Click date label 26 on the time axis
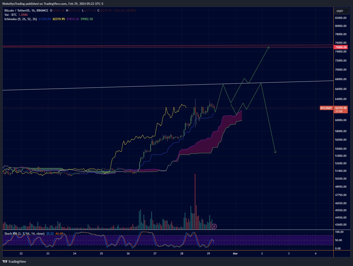The height and width of the screenshot is (266, 353). (128, 253)
